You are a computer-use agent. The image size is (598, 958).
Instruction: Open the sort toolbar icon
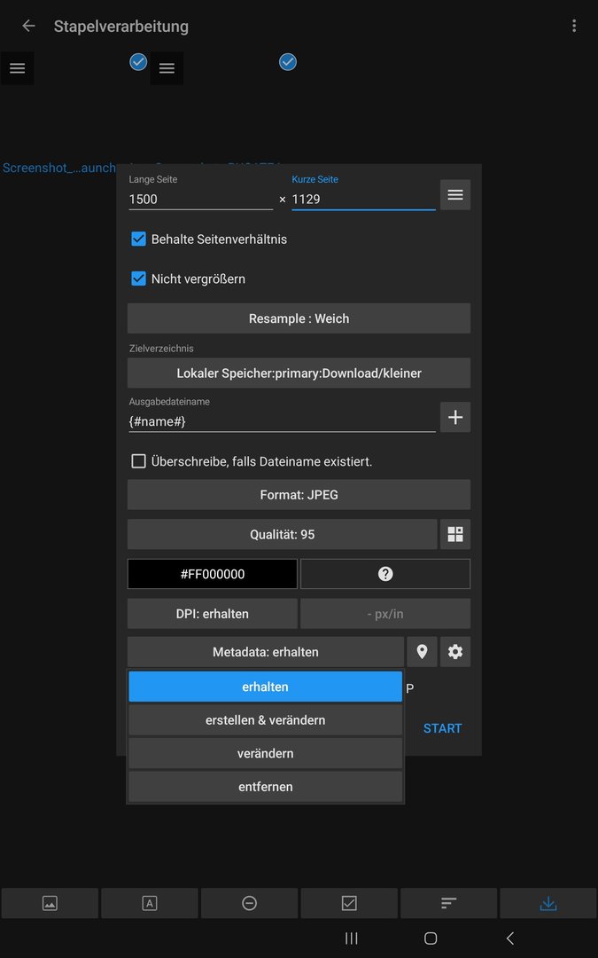pyautogui.click(x=448, y=903)
